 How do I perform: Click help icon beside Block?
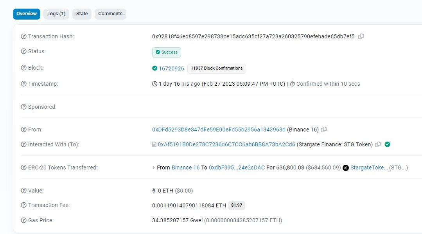coord(24,68)
